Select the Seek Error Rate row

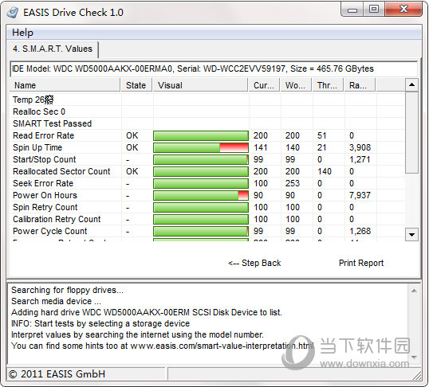tap(207, 183)
